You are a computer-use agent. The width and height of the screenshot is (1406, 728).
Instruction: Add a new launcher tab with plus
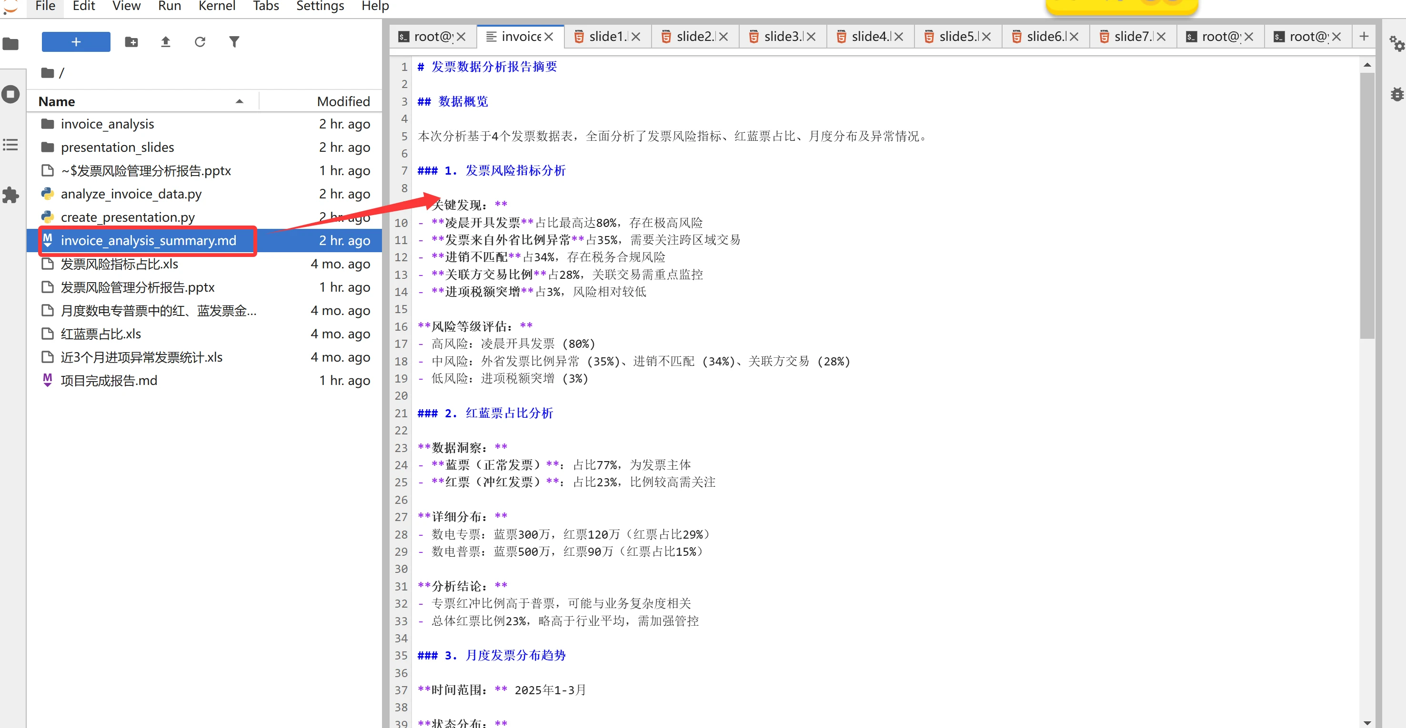click(1364, 37)
